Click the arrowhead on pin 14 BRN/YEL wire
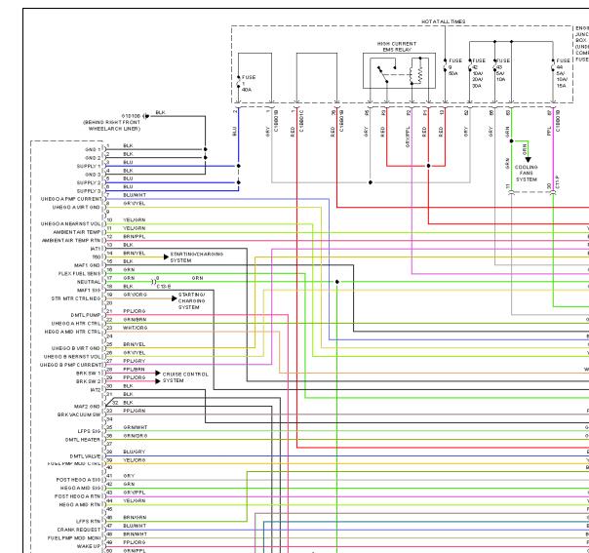589x553 pixels. click(x=166, y=257)
